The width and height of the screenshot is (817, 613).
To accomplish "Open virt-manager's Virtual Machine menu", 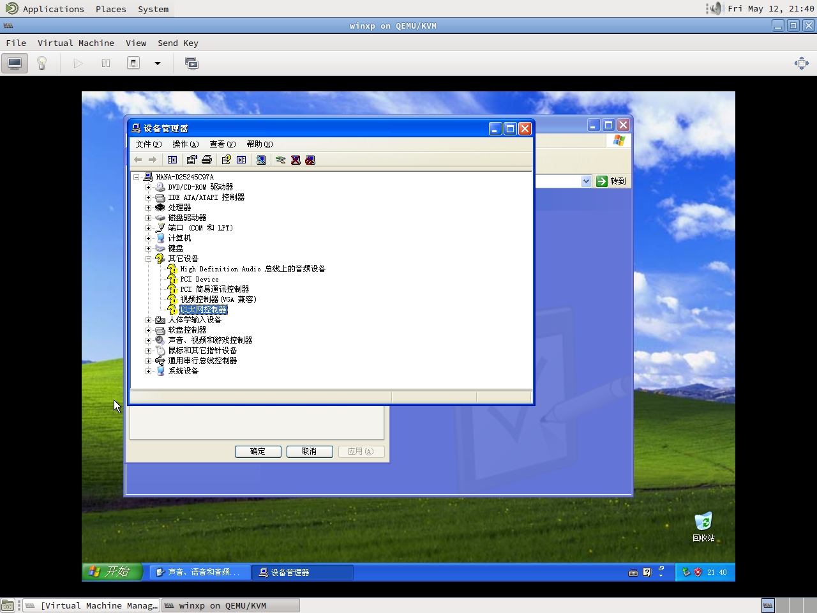I will coord(76,43).
